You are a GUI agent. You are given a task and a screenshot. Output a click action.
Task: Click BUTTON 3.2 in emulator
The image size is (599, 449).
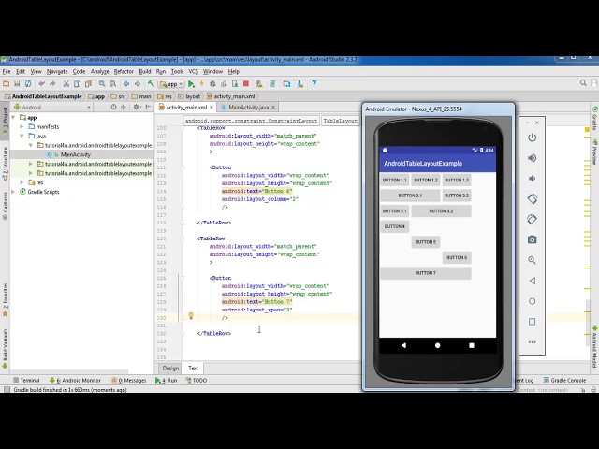[x=441, y=211]
